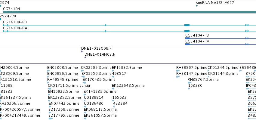Select EST RP004200577.5prime
This screenshot has height=120, width=256.
(20, 110)
